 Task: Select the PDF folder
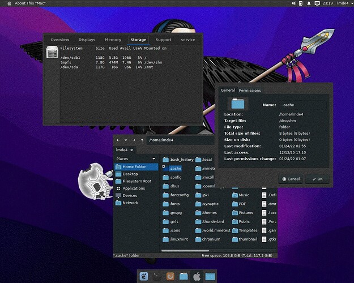point(239,204)
